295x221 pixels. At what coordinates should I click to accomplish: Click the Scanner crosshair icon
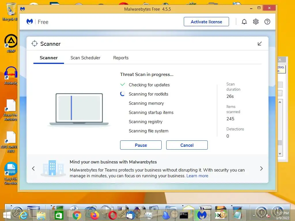(35, 44)
